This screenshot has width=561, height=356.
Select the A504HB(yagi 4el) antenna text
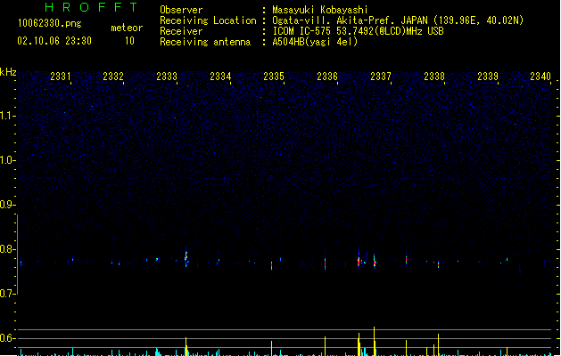pyautogui.click(x=315, y=42)
